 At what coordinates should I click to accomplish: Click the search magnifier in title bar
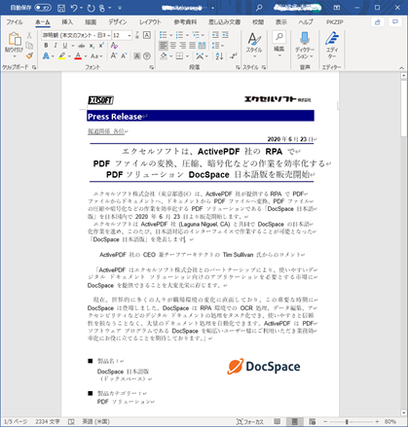point(259,8)
